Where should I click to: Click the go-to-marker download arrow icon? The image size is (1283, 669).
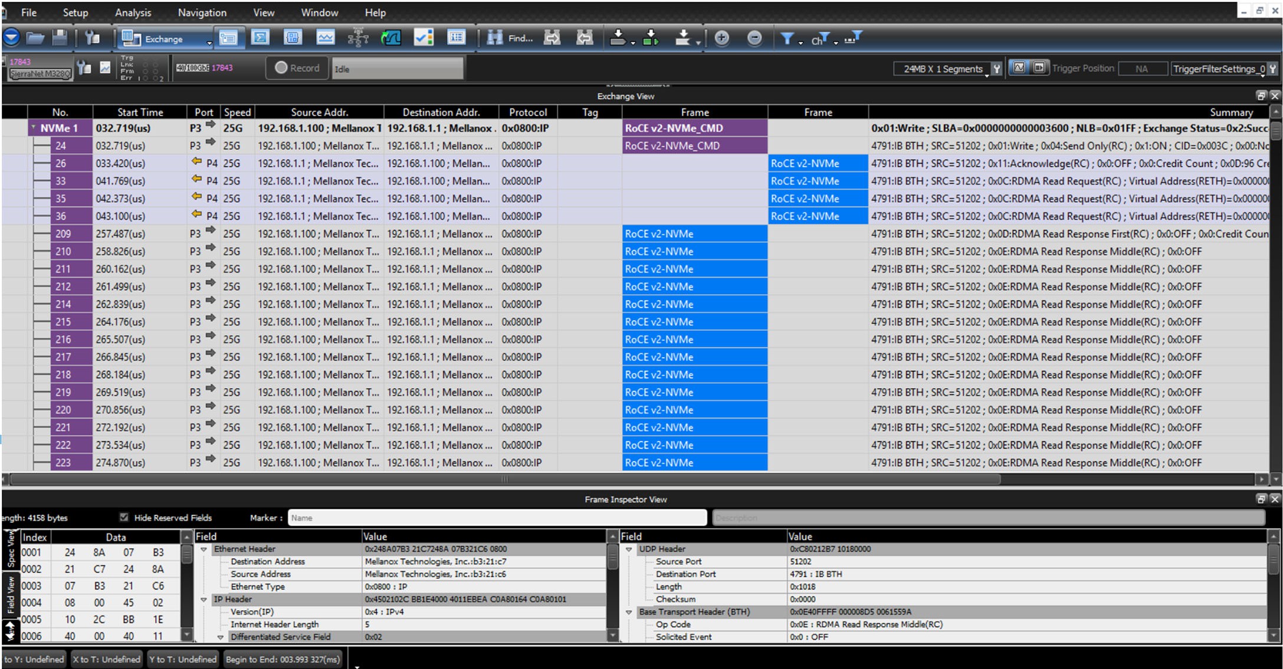point(618,38)
